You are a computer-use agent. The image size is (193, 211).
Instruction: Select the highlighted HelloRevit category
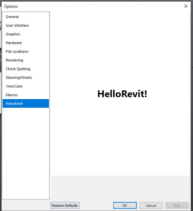click(x=25, y=104)
